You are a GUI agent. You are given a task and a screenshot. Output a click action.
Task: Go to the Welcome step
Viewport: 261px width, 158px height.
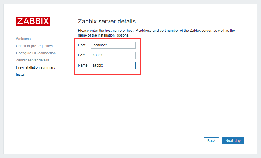click(x=23, y=39)
